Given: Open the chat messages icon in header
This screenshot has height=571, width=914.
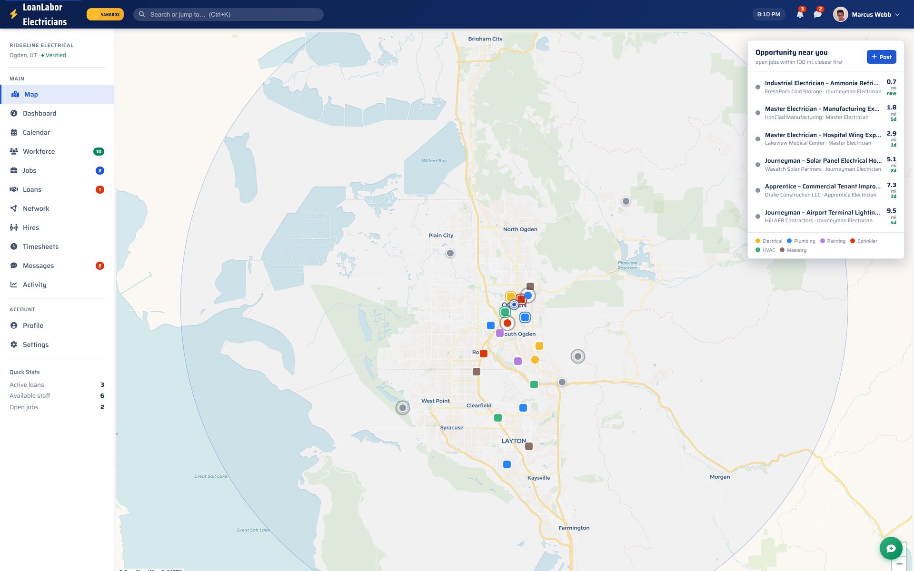Looking at the screenshot, I should coord(817,14).
